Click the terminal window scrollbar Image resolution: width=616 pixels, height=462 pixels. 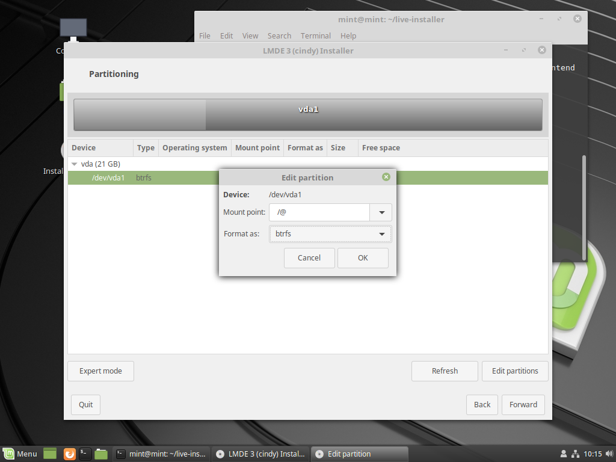584,208
